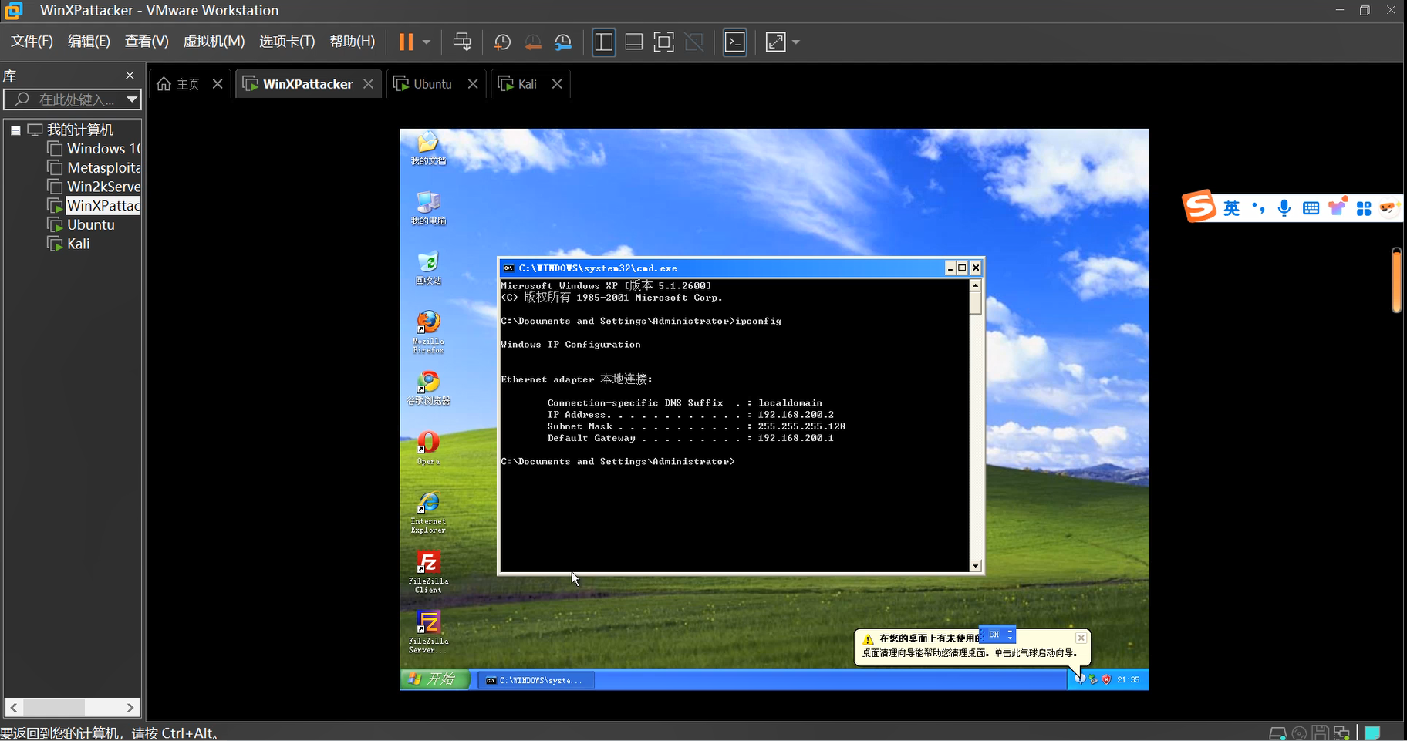The height and width of the screenshot is (741, 1407).
Task: Click the cmd window scrollbar thumb
Action: (x=976, y=303)
